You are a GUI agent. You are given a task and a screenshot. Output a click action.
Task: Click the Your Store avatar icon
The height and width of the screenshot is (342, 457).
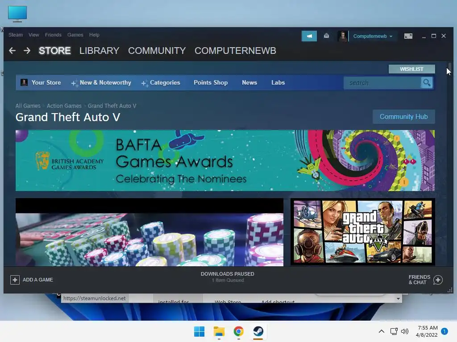[x=24, y=82]
